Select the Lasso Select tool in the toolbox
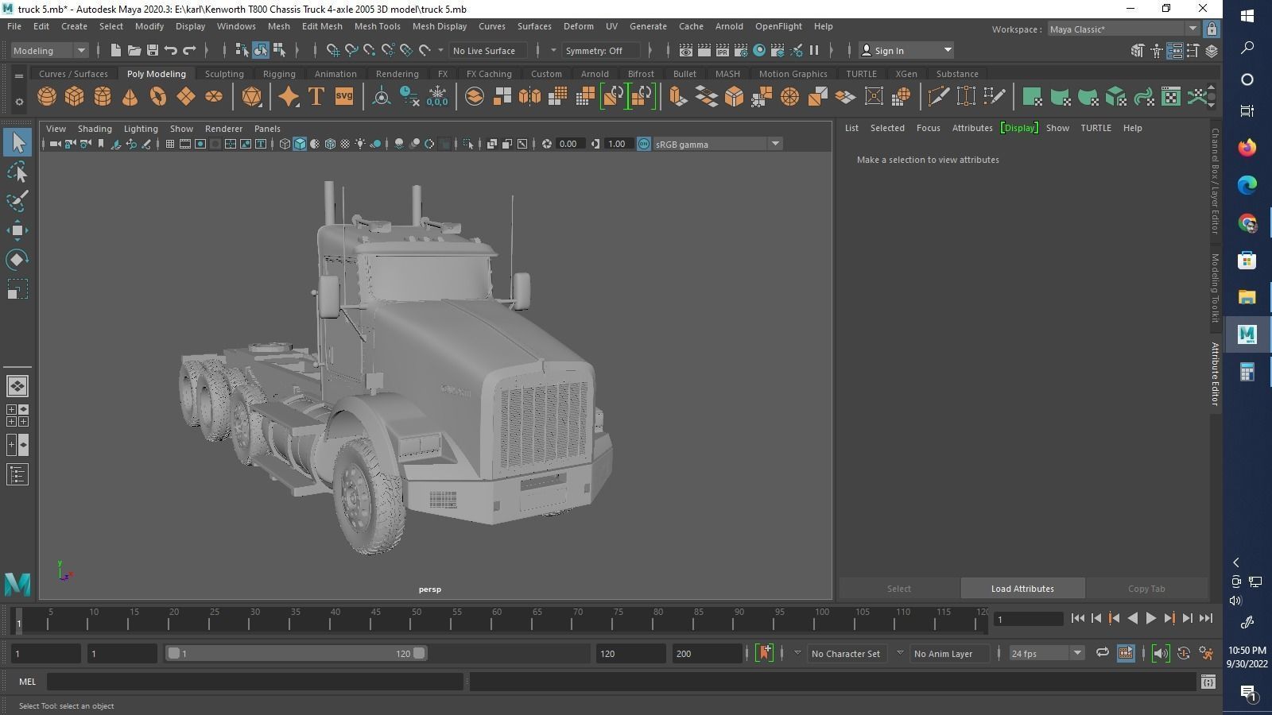 tap(17, 172)
